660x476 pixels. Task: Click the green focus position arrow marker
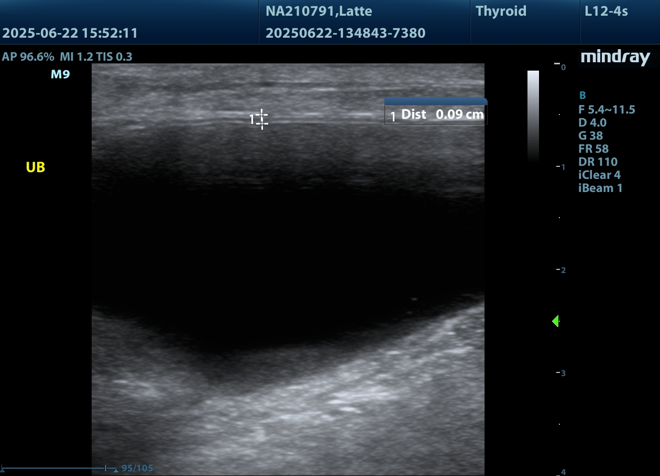pyautogui.click(x=555, y=321)
